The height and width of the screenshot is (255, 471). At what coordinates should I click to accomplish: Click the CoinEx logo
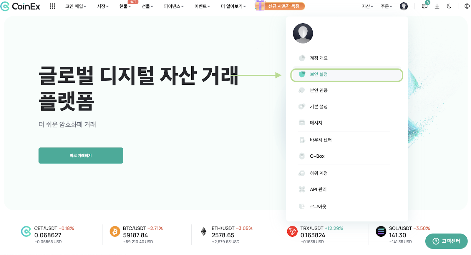(x=20, y=6)
